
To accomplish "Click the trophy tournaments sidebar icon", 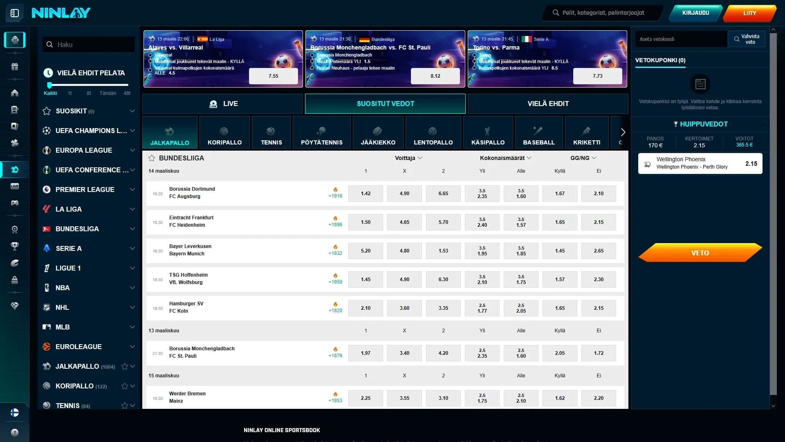I will tap(15, 246).
